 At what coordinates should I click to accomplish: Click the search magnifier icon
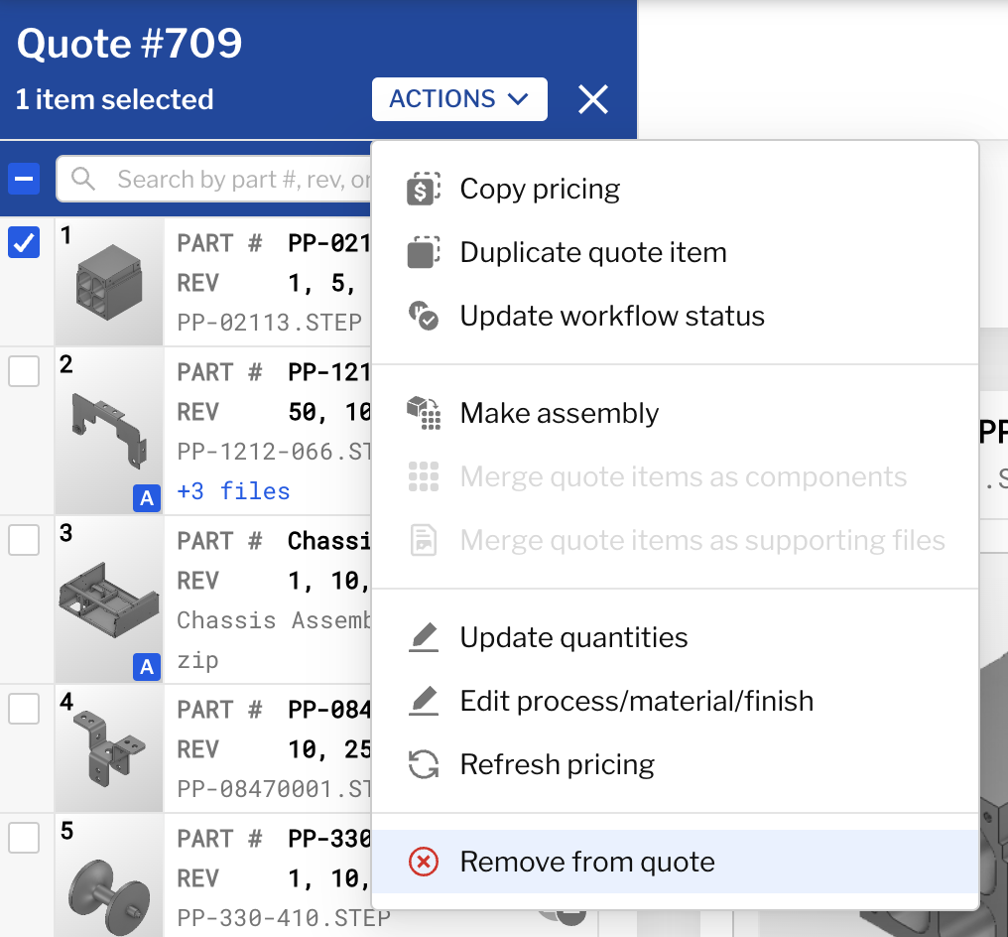pos(83,179)
